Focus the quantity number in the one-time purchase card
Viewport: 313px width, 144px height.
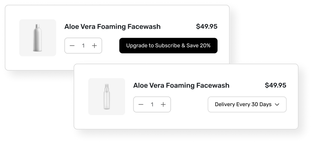coord(83,46)
